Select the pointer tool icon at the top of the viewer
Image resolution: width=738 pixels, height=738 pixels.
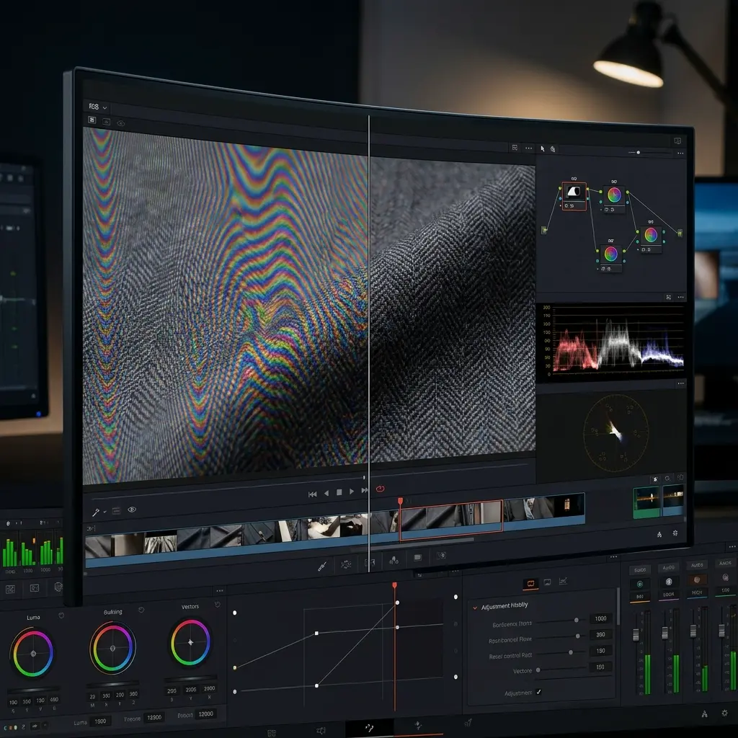tap(543, 148)
